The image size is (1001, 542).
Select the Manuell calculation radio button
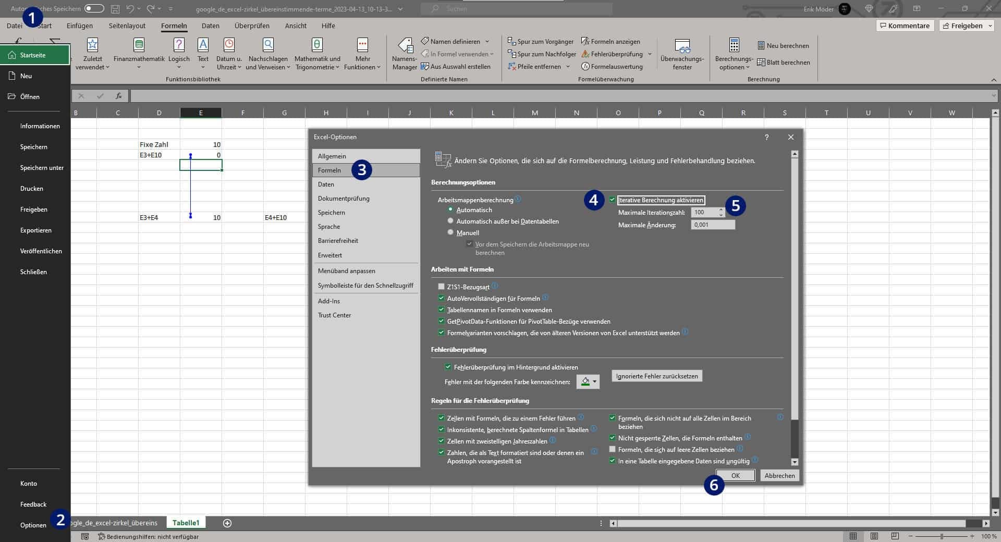point(450,232)
